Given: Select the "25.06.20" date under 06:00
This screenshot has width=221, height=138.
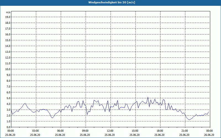Looking at the screenshot, I should 60,135.
